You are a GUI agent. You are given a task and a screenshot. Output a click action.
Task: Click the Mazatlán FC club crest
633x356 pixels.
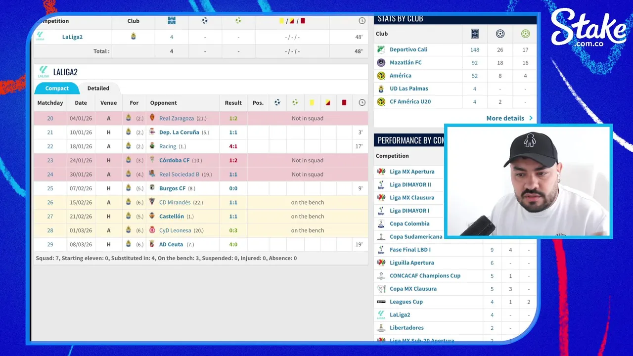(x=381, y=63)
